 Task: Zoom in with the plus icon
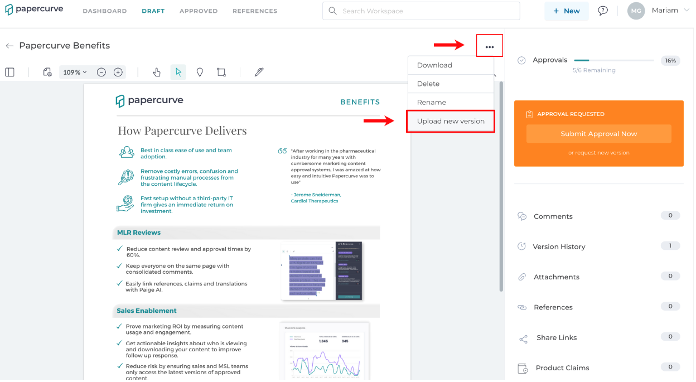pos(118,72)
